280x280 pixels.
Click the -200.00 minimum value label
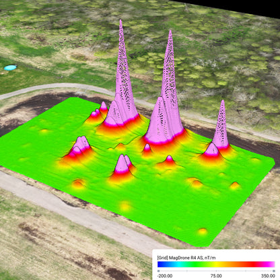(x=165, y=276)
